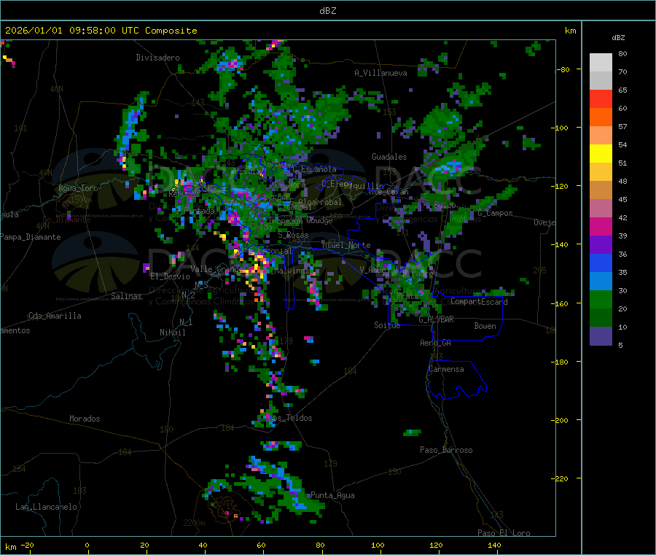
Task: Select the Salinas location label
Action: tap(126, 296)
